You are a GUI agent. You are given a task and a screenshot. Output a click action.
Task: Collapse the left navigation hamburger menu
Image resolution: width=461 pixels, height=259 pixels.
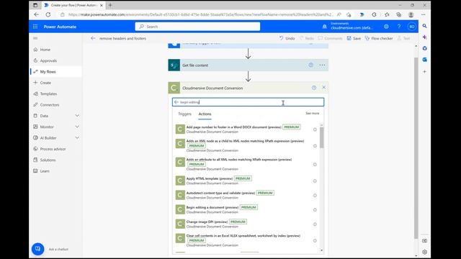point(35,38)
